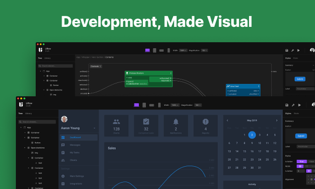Open My Tasks in the app sidebar
The width and height of the screenshot is (315, 189).
click(x=79, y=153)
